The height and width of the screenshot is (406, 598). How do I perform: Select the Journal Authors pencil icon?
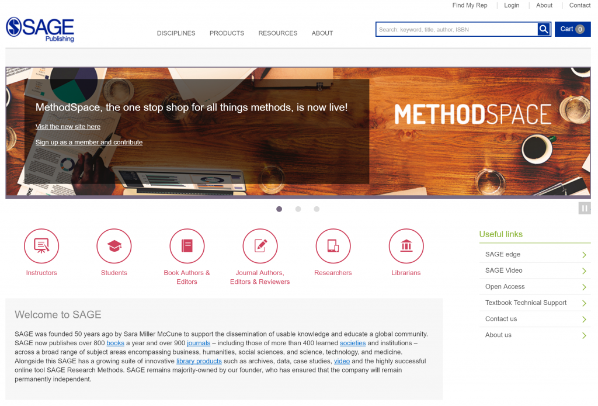(260, 246)
